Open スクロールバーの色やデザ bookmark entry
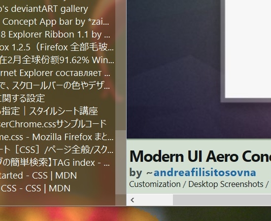This screenshot has width=271, height=221. pos(55,86)
